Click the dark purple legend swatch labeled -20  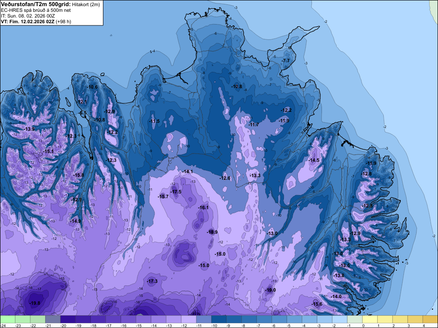pyautogui.click(x=68, y=319)
